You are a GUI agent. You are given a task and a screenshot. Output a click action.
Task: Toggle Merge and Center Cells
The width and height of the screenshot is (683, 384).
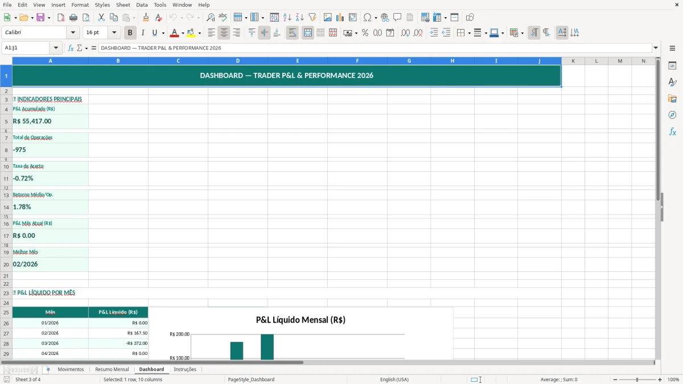click(x=307, y=33)
